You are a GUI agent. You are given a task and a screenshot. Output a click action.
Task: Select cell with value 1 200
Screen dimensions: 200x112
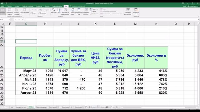tap(78, 88)
